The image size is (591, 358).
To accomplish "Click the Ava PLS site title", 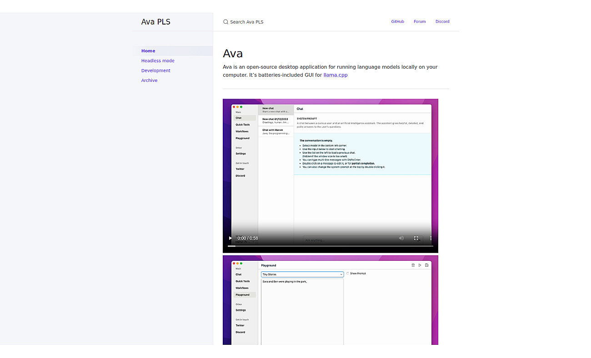I will [156, 22].
